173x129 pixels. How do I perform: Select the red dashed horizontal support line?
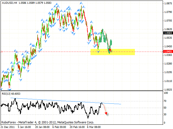click(54, 52)
